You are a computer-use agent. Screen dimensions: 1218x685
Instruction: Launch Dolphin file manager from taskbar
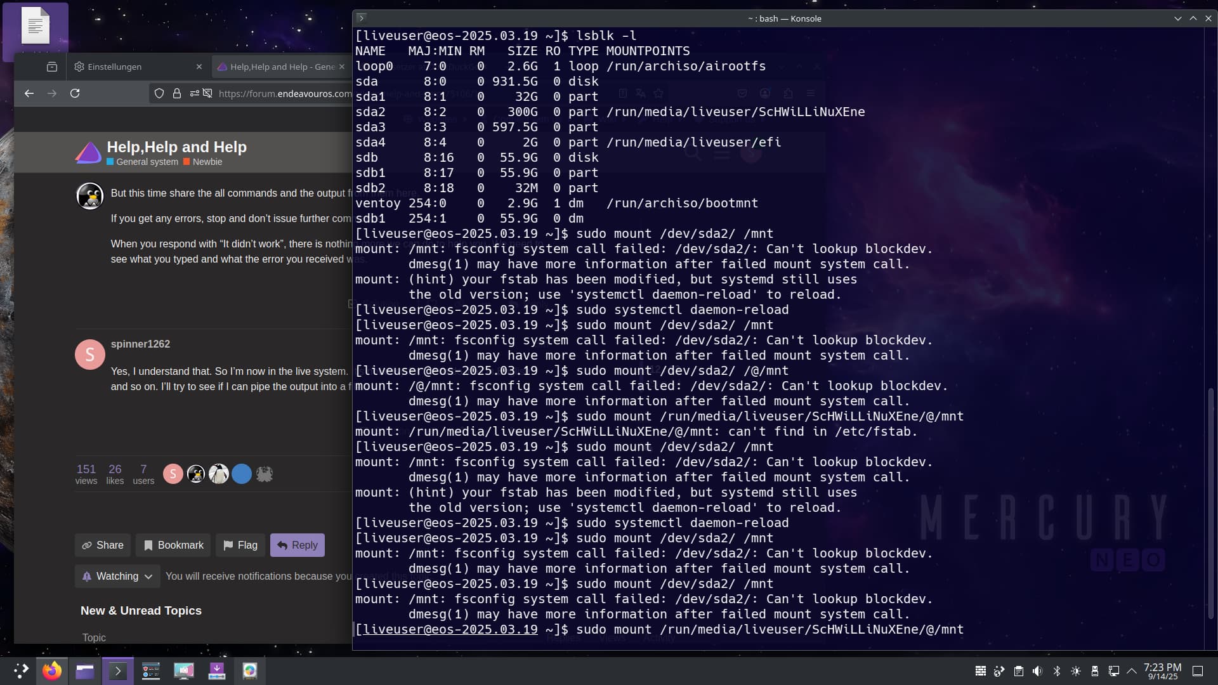[85, 670]
